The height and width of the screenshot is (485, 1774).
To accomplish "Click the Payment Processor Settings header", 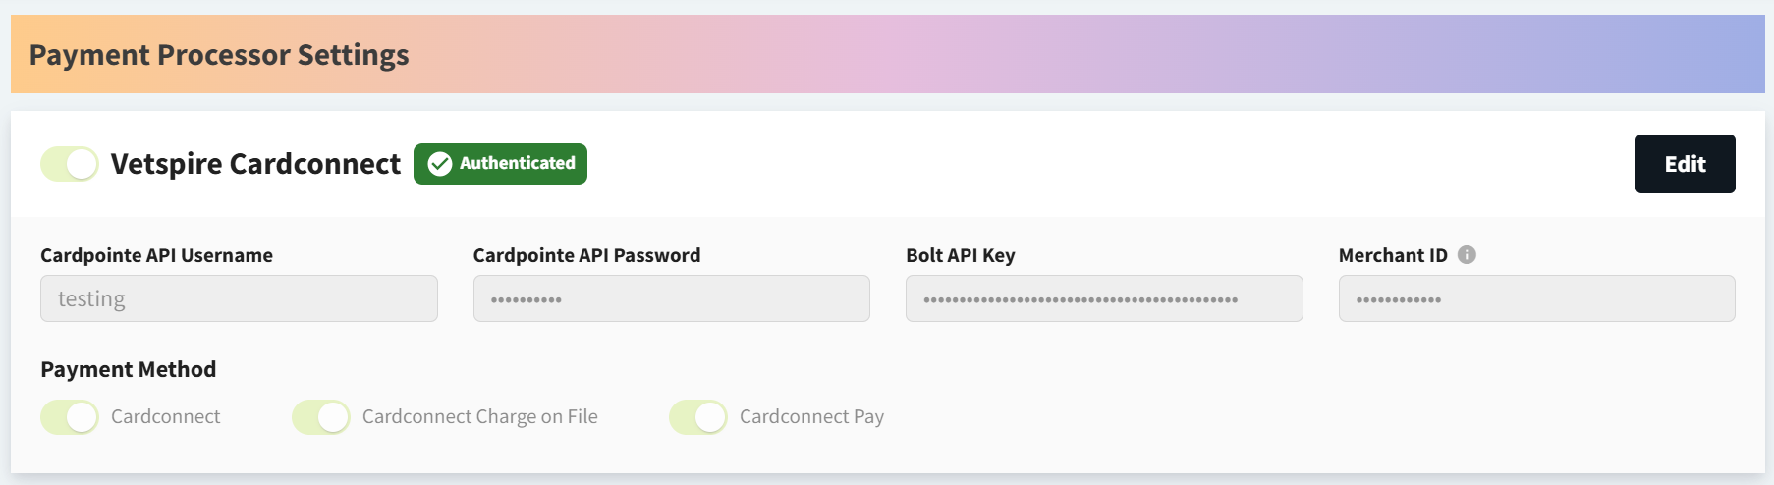I will tap(219, 55).
